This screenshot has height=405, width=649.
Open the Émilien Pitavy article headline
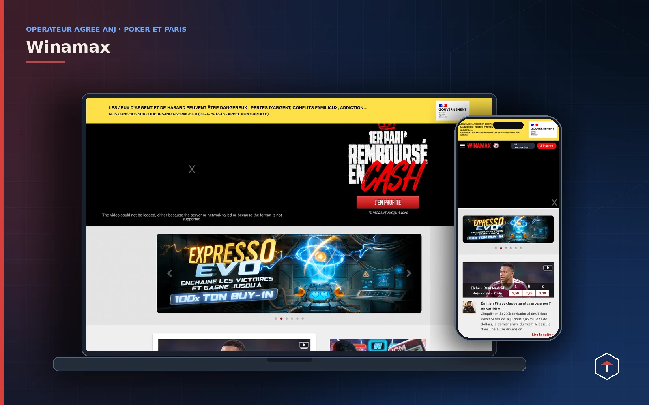tap(516, 306)
